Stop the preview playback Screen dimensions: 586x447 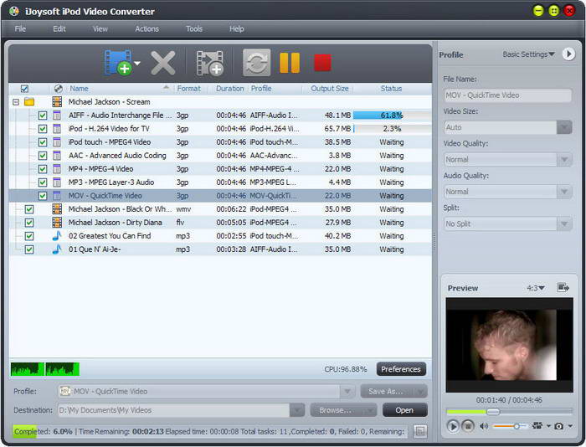(x=467, y=426)
